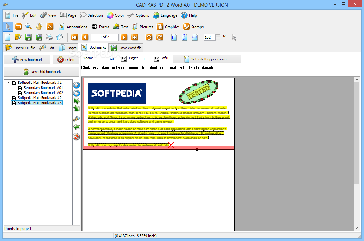Screen dimensions: 364x241
Task: Create a new blank document
Action: 8,37
